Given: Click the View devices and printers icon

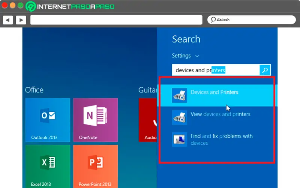Looking at the screenshot, I should coord(179,117).
